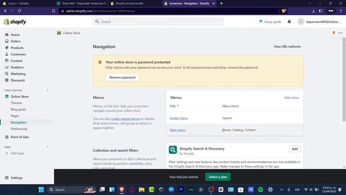Viewport: 346px width, 195px height.
Task: Expand the Sales channels chevron
Action: point(48,90)
